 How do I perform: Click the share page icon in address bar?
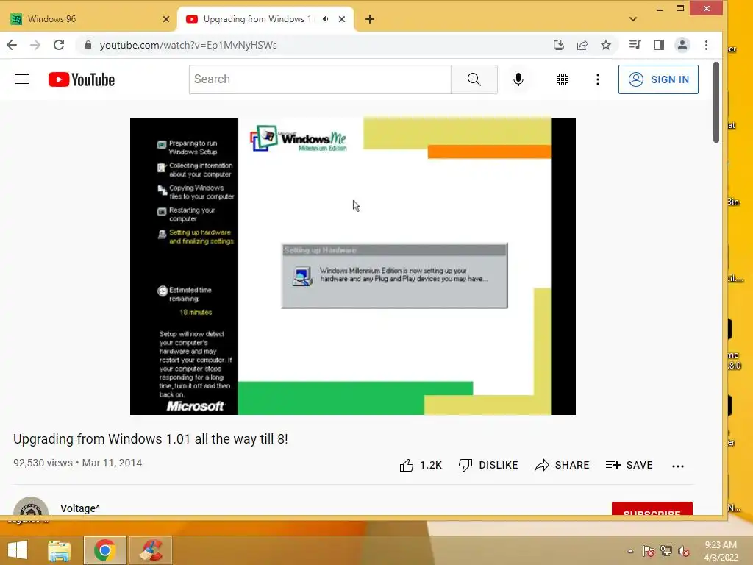coord(582,45)
